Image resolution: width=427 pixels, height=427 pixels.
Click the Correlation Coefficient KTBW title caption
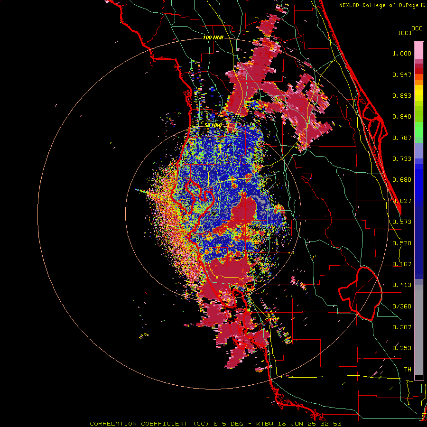215,424
